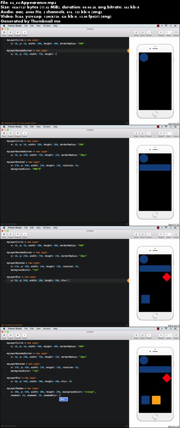Screen dimensions: 180x428
Task: Open Zoom "Fit" dropdown in the ReferenceError frame
Action: coord(169,32)
